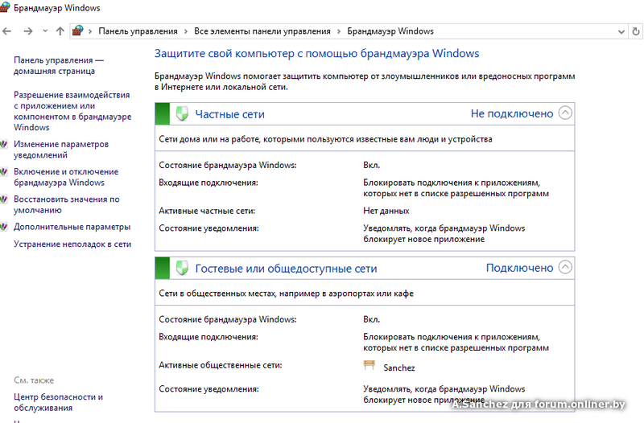Click «Защитите свой компьютер с помощью брандмауэра» heading
Viewport: 644px width, 423px height.
tap(316, 53)
